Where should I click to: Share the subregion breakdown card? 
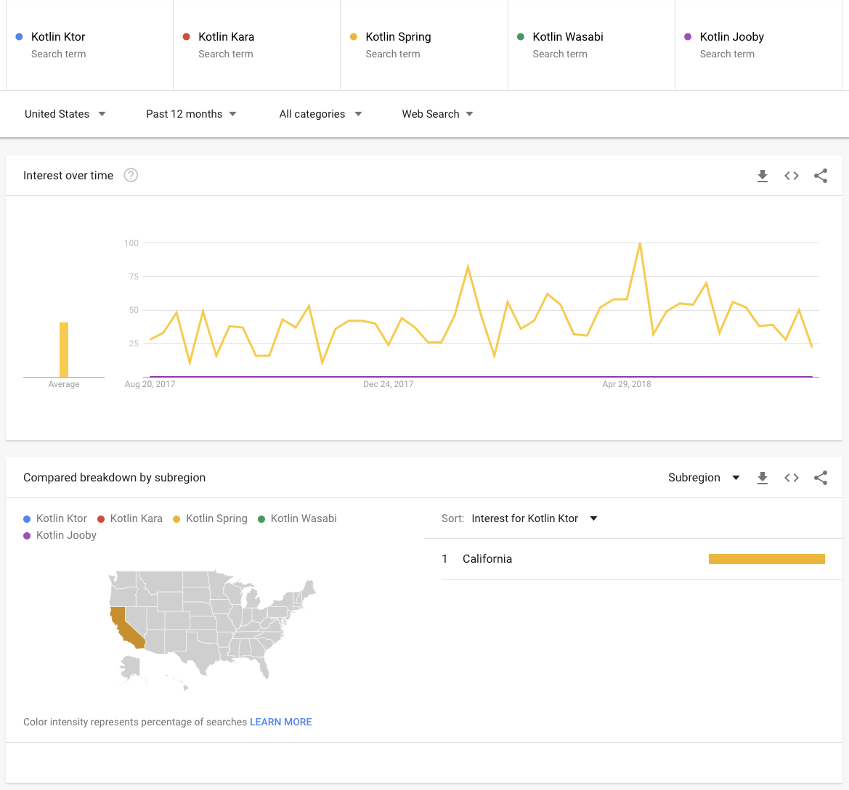tap(821, 478)
